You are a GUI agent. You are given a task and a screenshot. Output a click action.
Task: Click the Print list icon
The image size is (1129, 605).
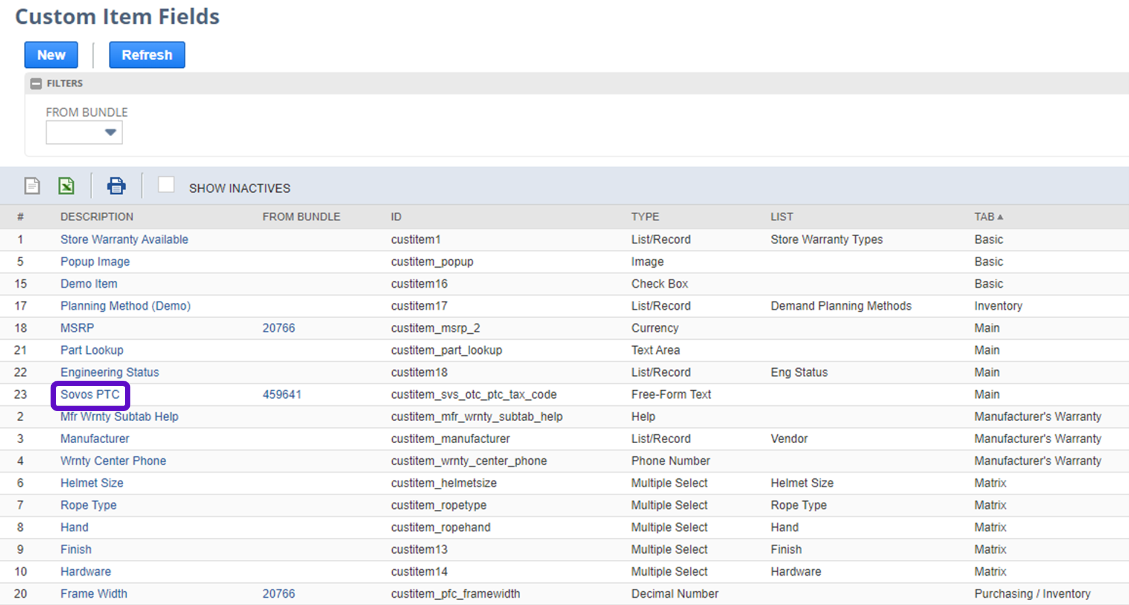[x=116, y=186]
